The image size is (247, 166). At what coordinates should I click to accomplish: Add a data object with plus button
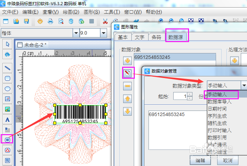[x=127, y=61]
